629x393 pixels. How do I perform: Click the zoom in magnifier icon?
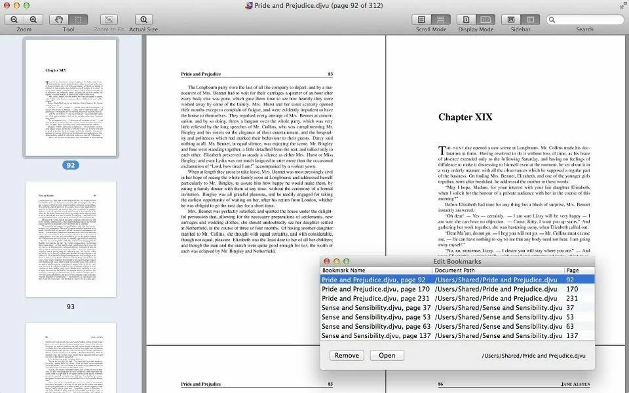(33, 20)
